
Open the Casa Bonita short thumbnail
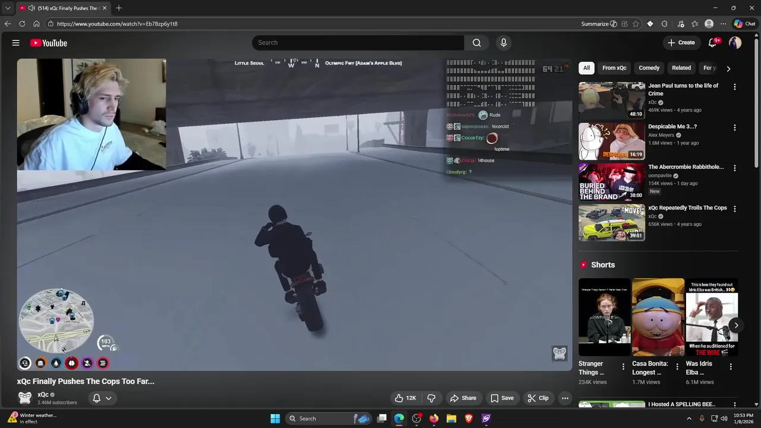coord(658,317)
